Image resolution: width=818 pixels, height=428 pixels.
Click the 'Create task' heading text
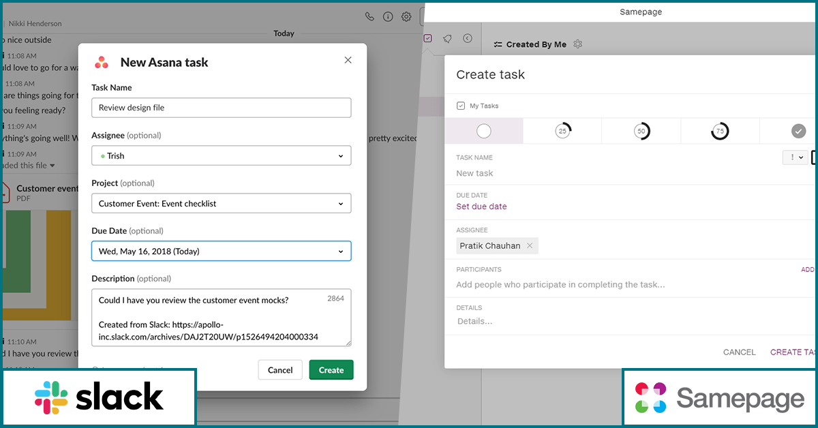click(491, 75)
